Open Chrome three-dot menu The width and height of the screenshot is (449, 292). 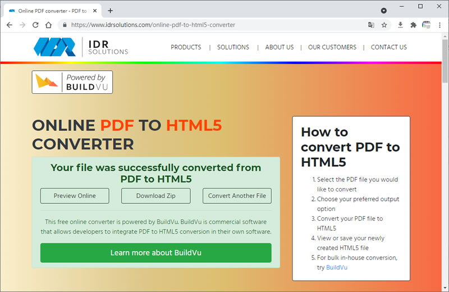441,25
